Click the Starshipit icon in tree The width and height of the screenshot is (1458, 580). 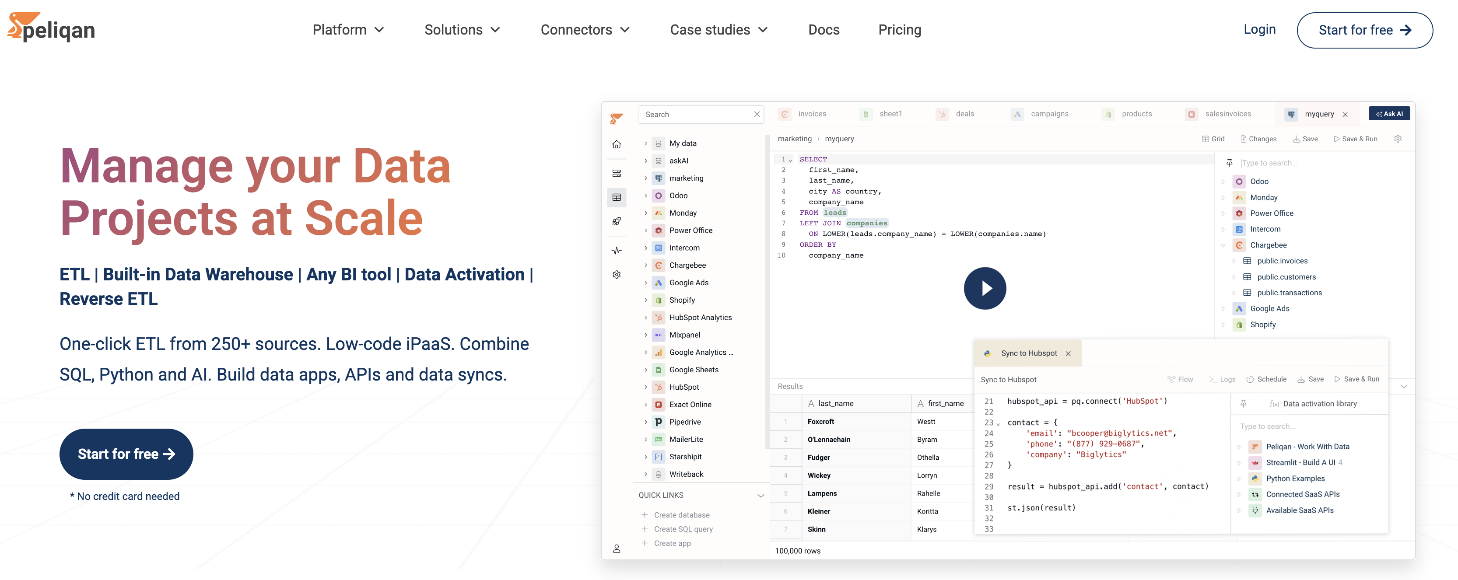coord(658,457)
